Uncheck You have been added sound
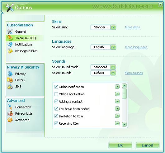This screenshot has width=165, height=153. coord(56,109)
